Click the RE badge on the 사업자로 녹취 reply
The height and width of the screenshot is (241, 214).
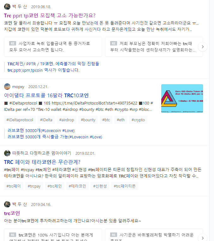13,43
